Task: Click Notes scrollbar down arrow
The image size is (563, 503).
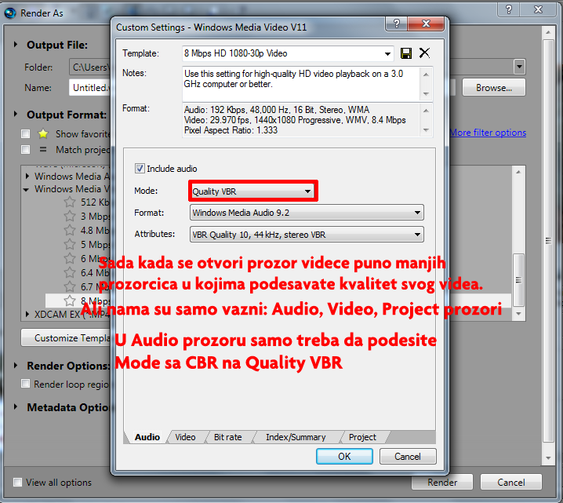Action: coord(426,94)
